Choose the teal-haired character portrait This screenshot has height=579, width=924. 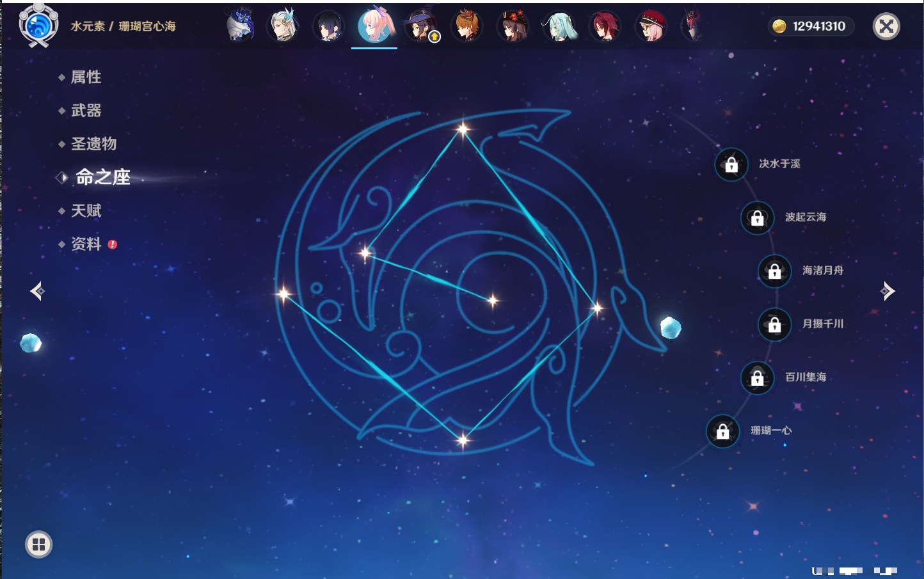[559, 26]
